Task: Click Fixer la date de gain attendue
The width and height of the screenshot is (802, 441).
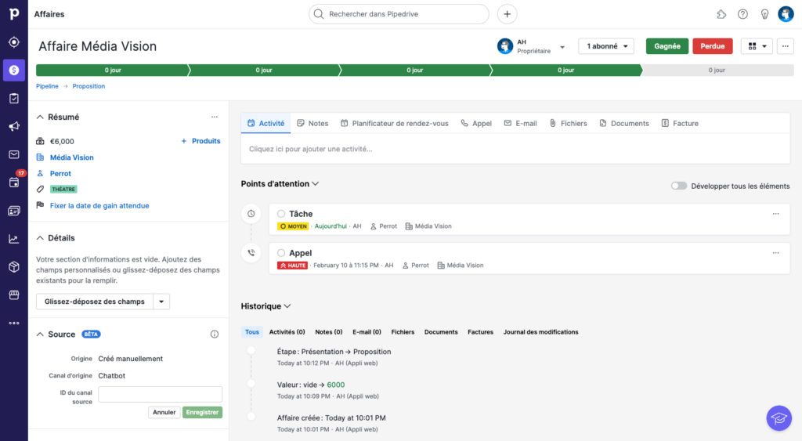Action: (99, 206)
